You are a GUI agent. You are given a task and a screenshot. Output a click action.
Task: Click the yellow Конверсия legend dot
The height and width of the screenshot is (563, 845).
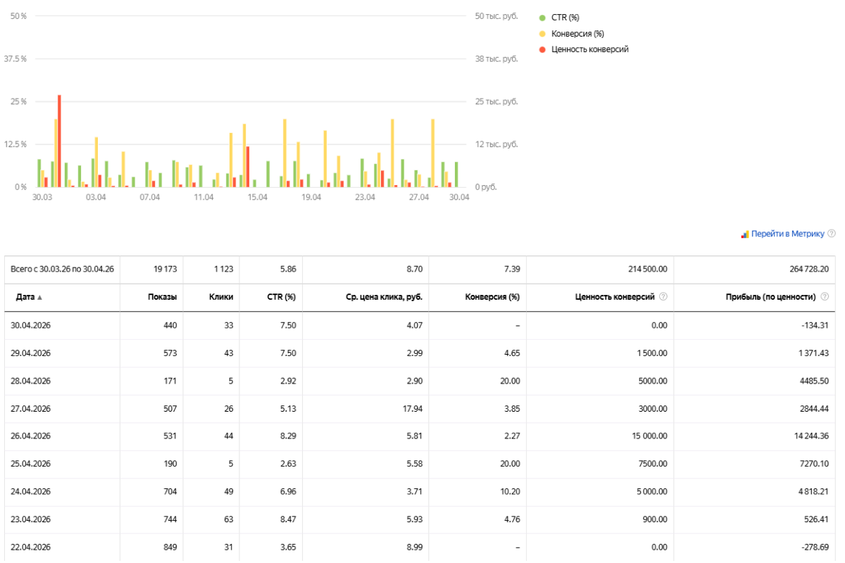542,34
